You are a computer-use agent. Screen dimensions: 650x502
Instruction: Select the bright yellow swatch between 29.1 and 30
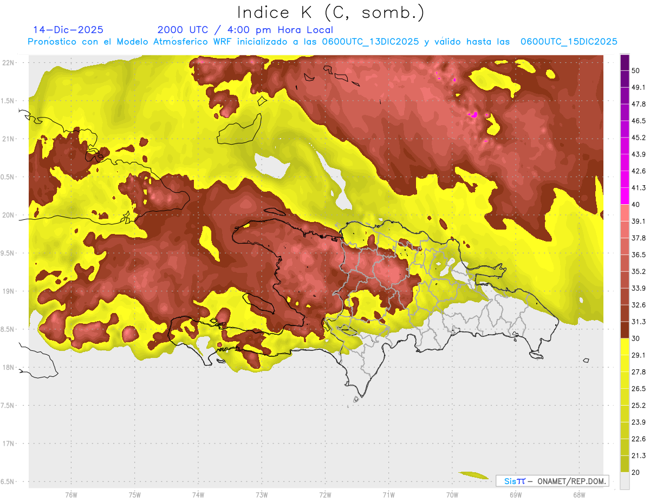(x=625, y=347)
